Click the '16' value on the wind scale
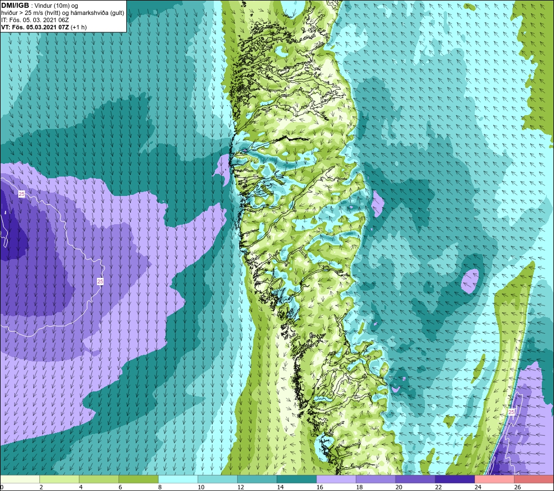The image size is (554, 491). [x=320, y=487]
